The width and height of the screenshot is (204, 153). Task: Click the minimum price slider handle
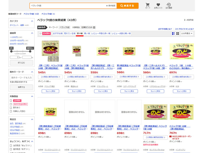pyautogui.click(x=11, y=51)
